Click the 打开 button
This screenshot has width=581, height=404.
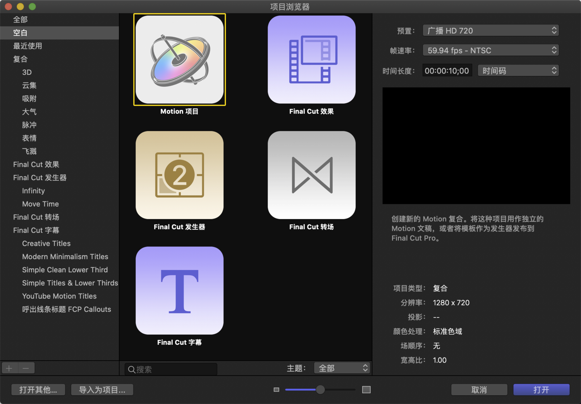pos(541,390)
